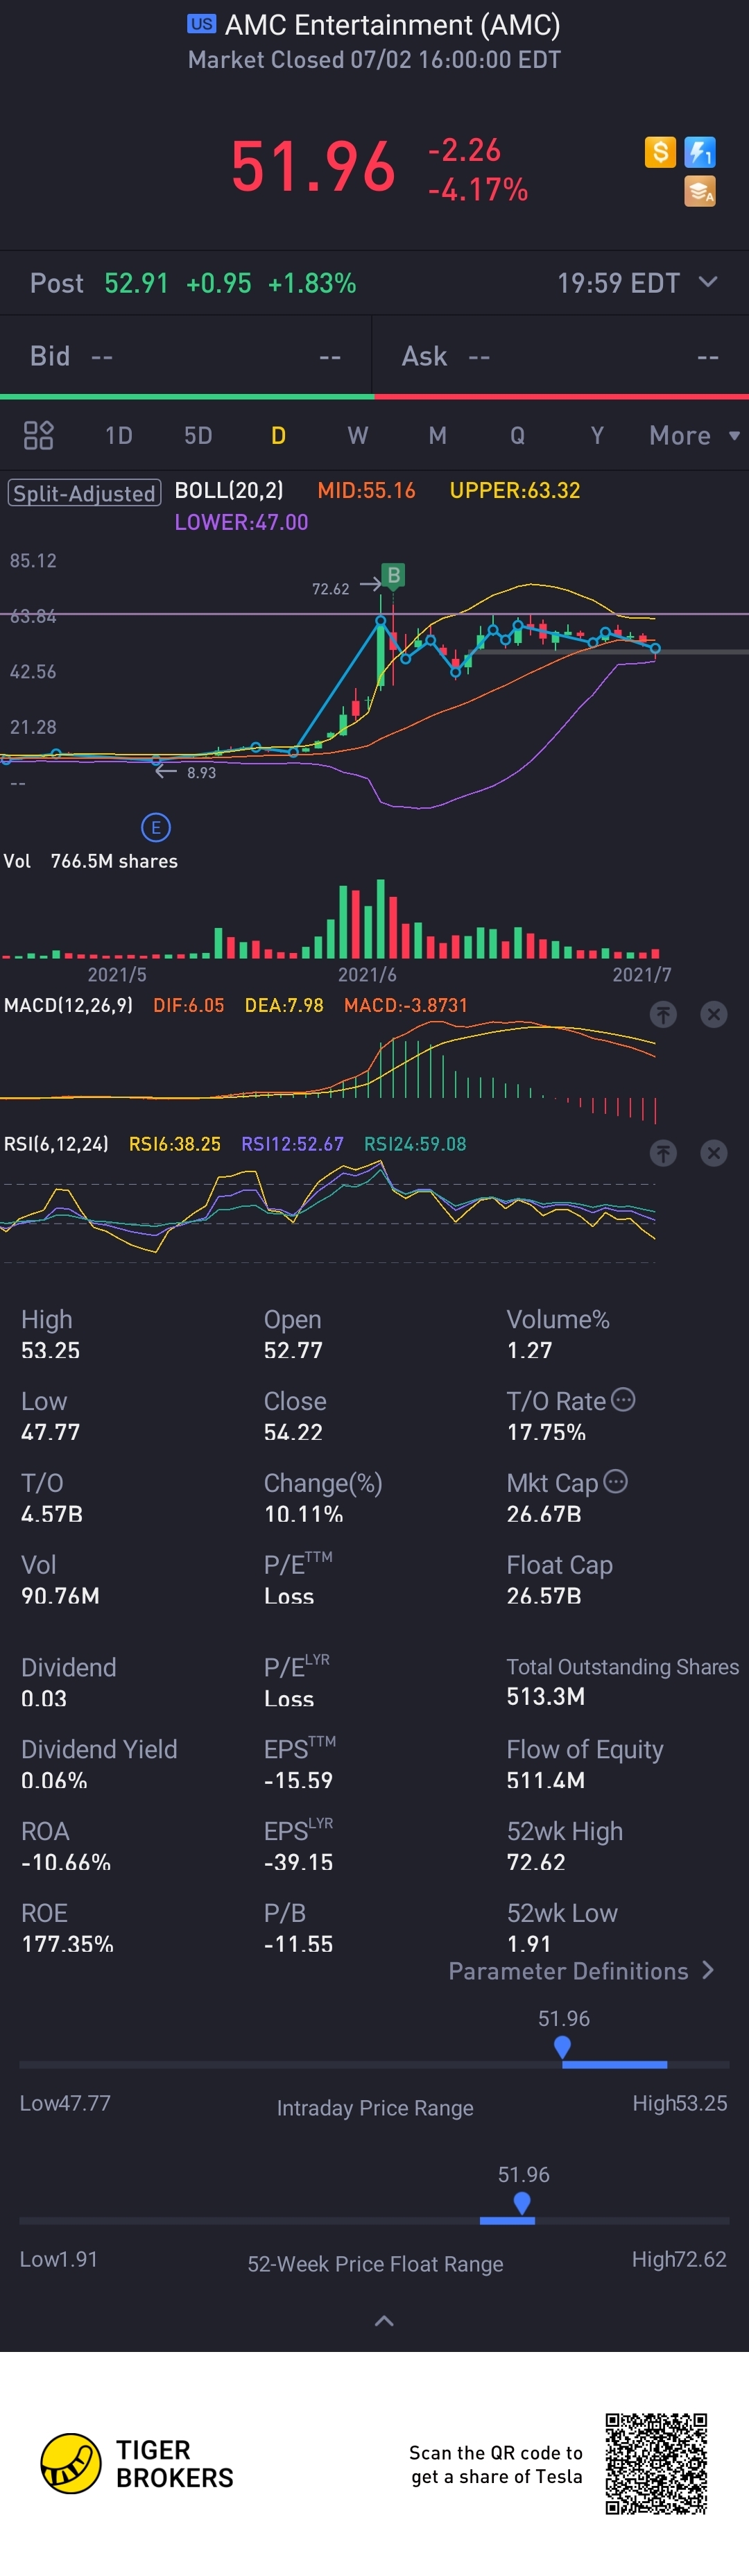
Task: Tap the MID:55.16 Bollinger value
Action: pos(366,490)
